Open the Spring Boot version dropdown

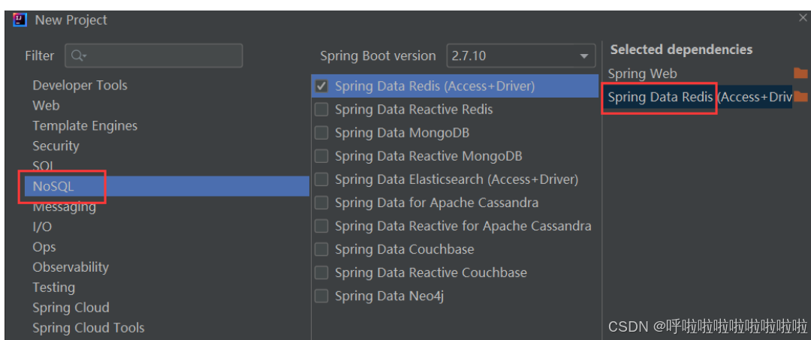[x=521, y=56]
